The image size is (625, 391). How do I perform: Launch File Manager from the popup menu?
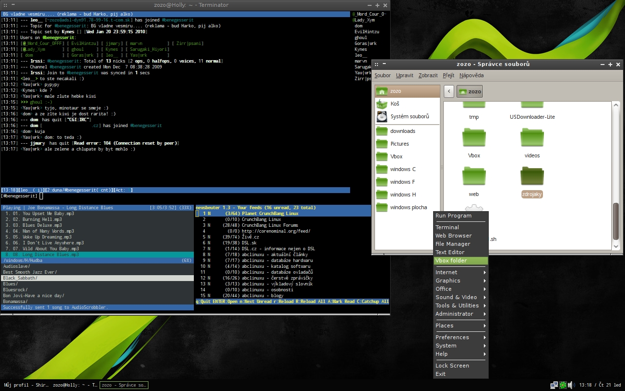461,244
